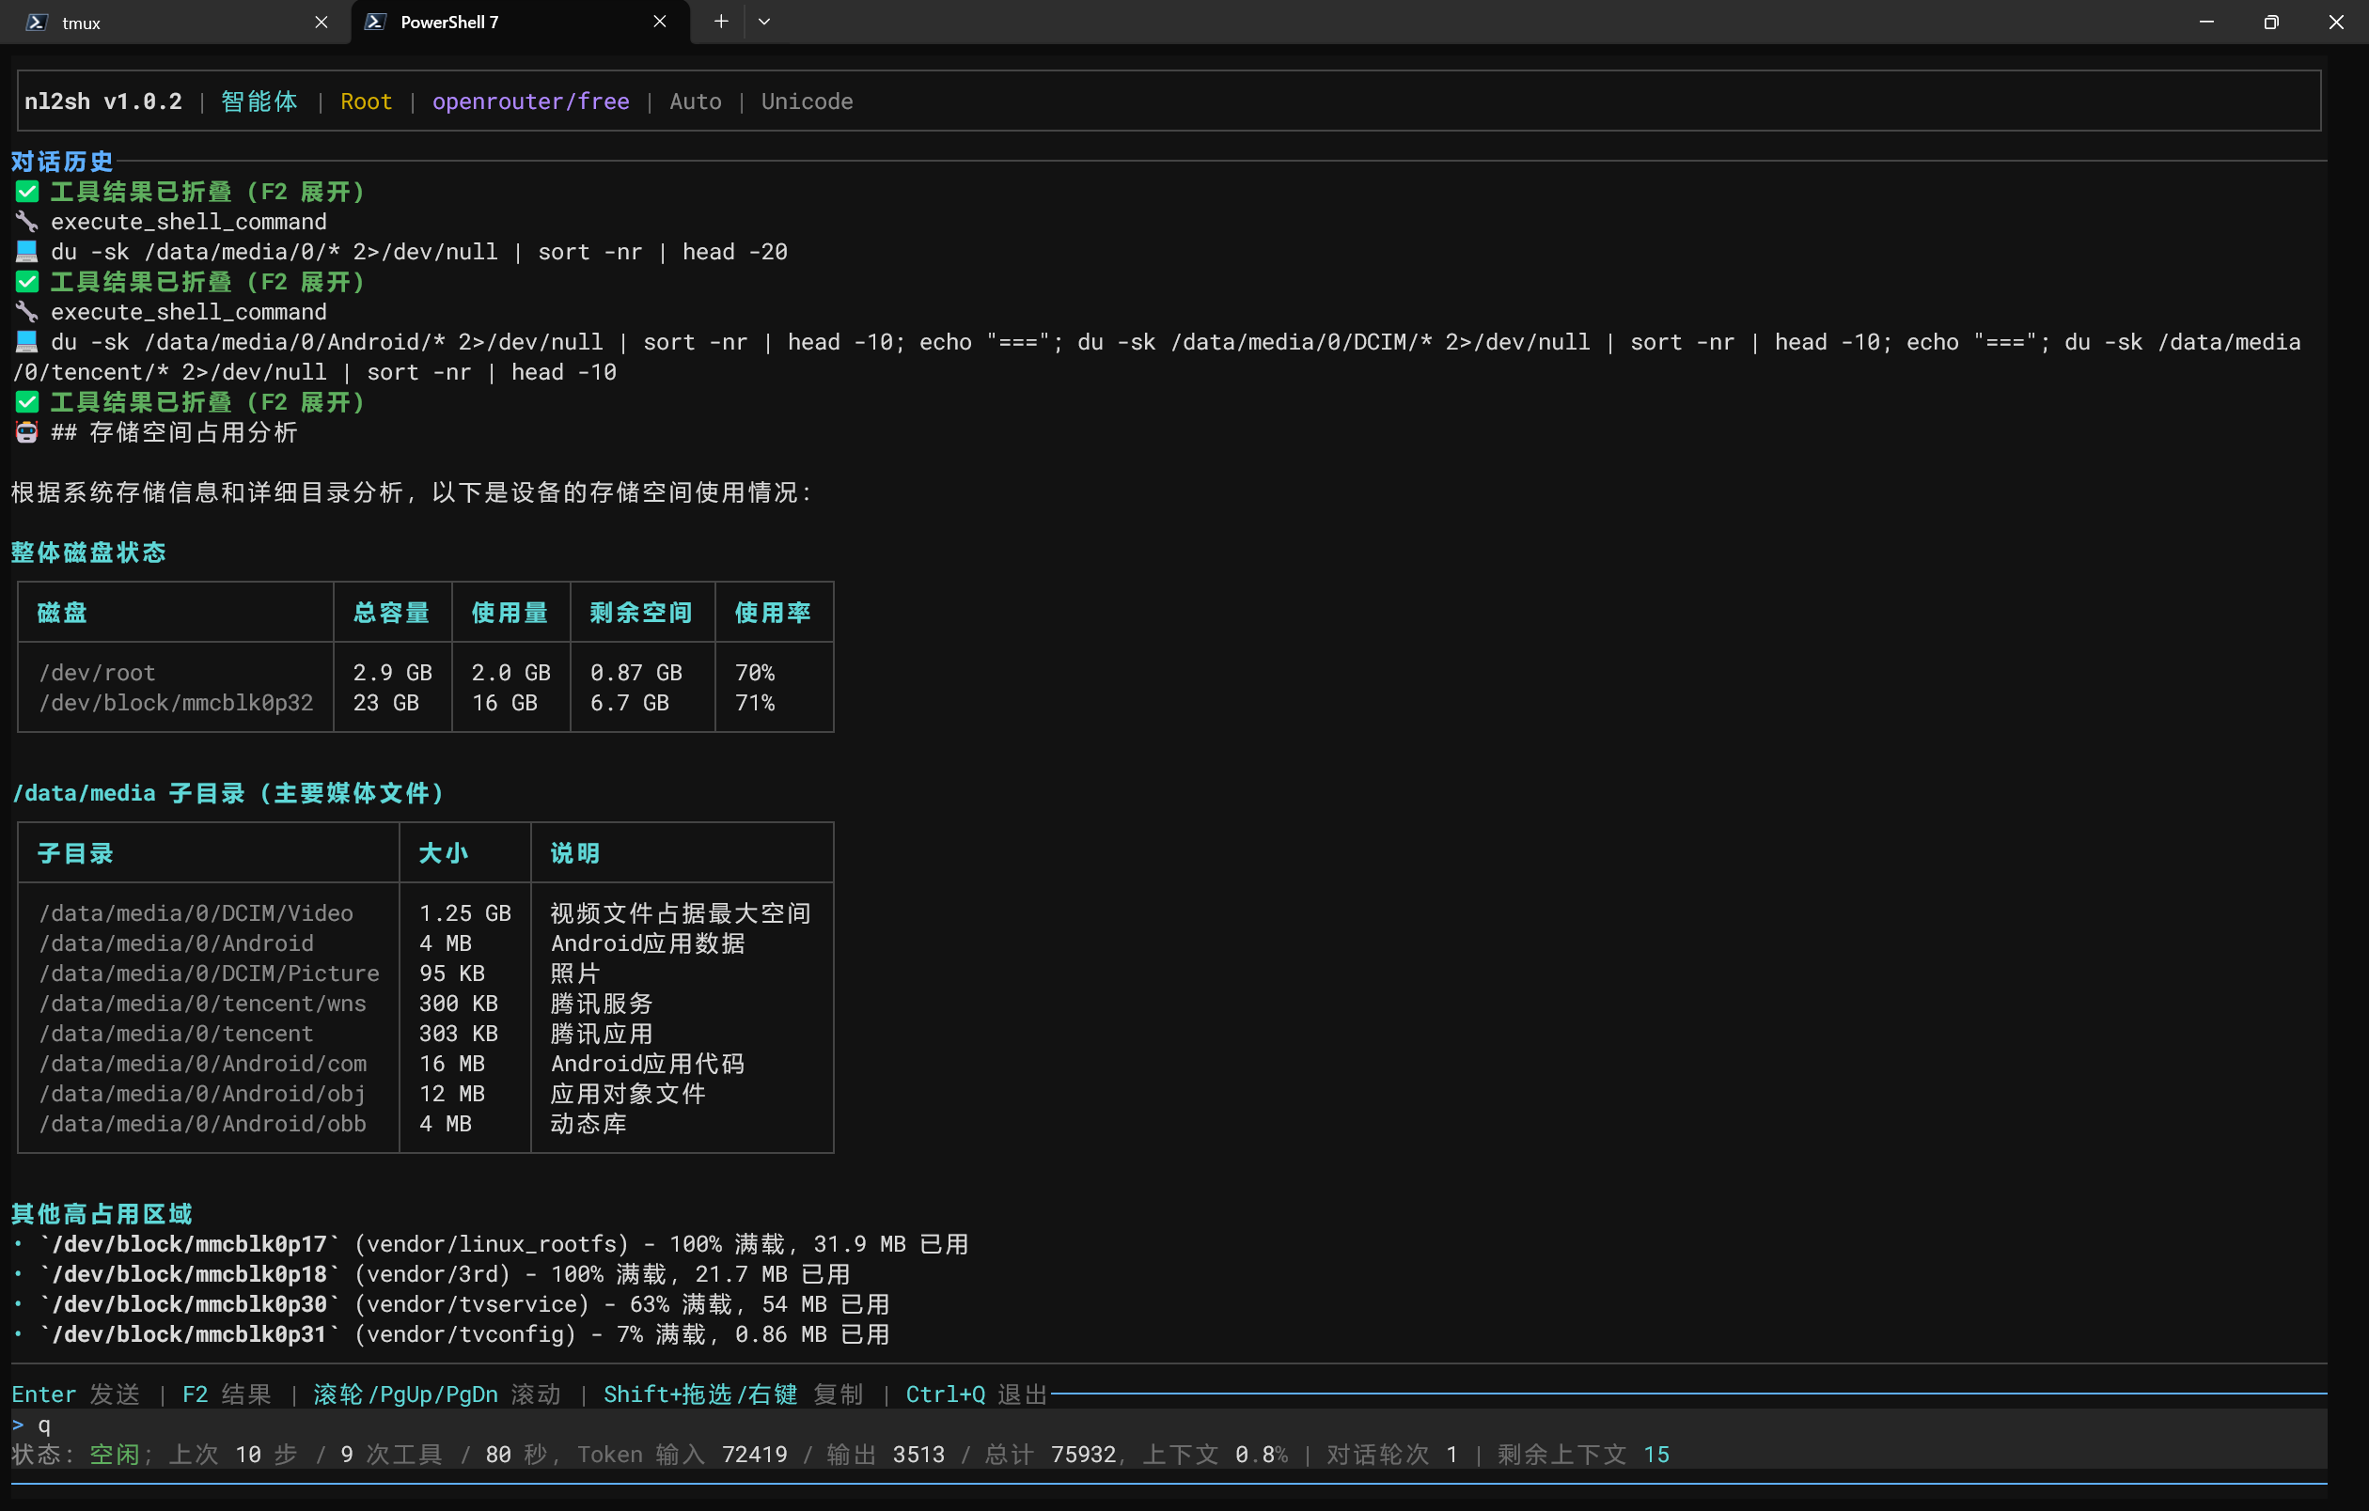Click the tmux tab terminal icon
2369x1511 pixels.
37,22
